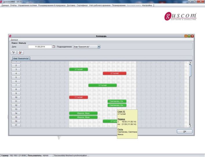Click the clear filter icon
Image resolution: width=205 pixels, height=157 pixels.
point(20,53)
